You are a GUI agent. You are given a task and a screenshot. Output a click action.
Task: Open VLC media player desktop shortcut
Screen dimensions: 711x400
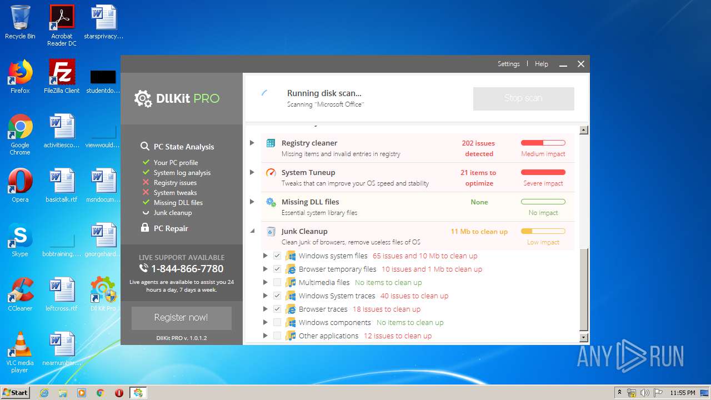(20, 352)
